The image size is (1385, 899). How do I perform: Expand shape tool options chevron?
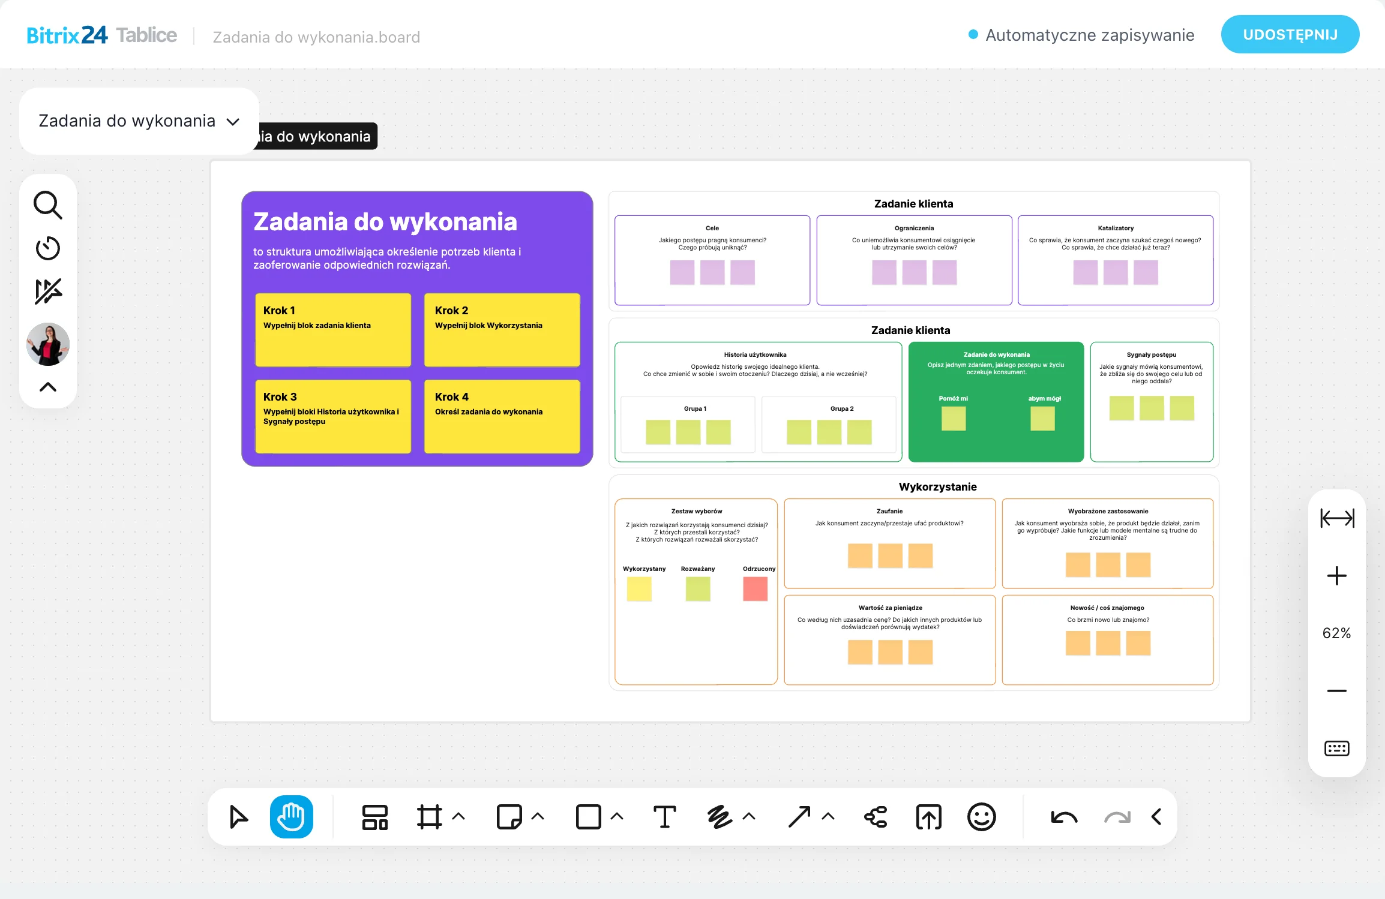click(x=617, y=816)
